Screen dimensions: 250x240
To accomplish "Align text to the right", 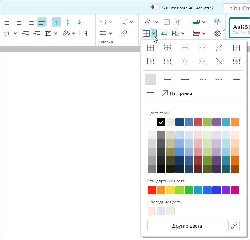I will coord(31,22).
